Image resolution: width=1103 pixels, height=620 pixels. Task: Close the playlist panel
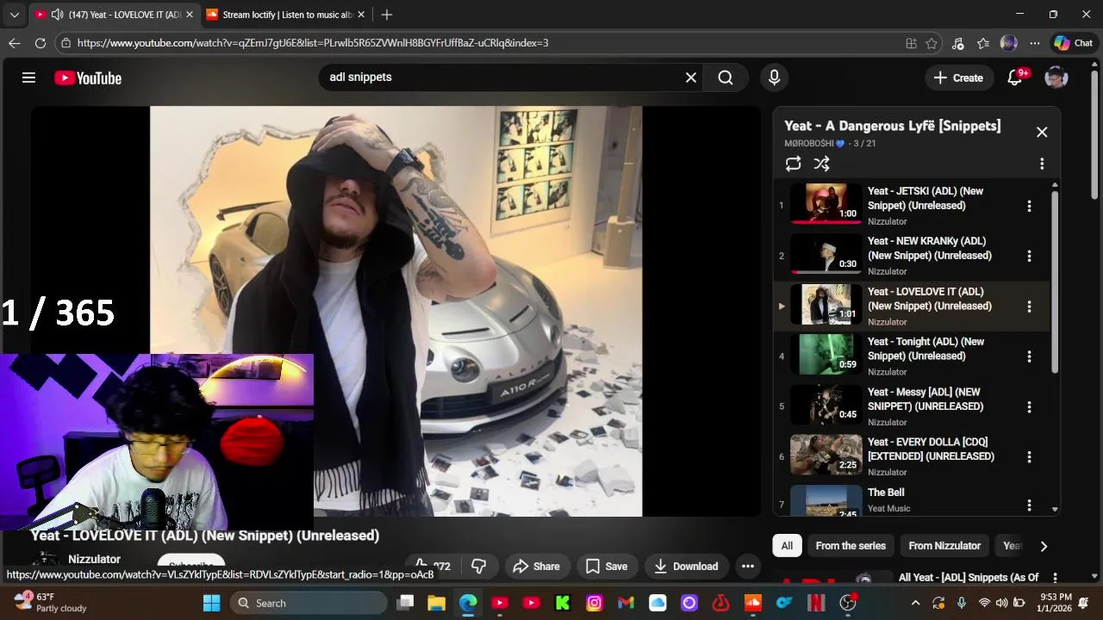[1042, 132]
